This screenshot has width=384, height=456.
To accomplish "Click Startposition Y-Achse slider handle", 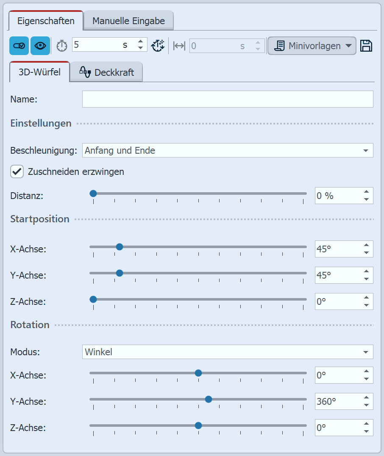I will pyautogui.click(x=120, y=273).
